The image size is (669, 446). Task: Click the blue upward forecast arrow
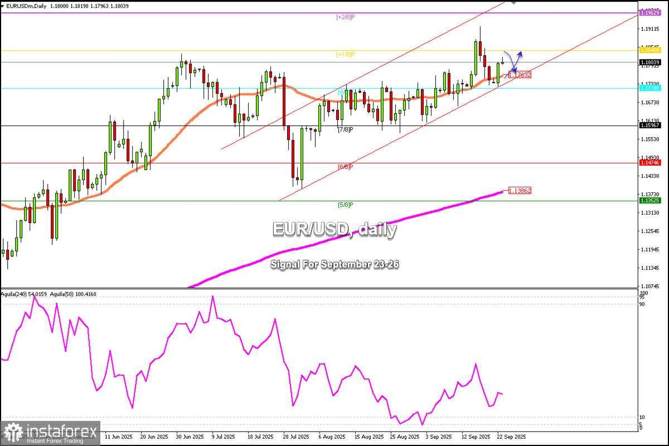pos(521,54)
